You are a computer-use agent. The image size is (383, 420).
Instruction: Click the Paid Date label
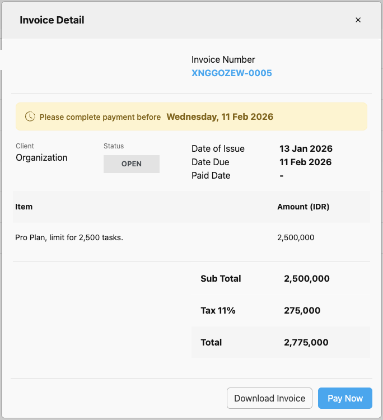pos(211,175)
